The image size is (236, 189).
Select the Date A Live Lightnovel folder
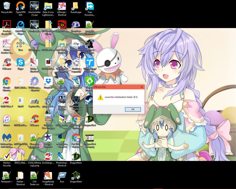(48, 6)
